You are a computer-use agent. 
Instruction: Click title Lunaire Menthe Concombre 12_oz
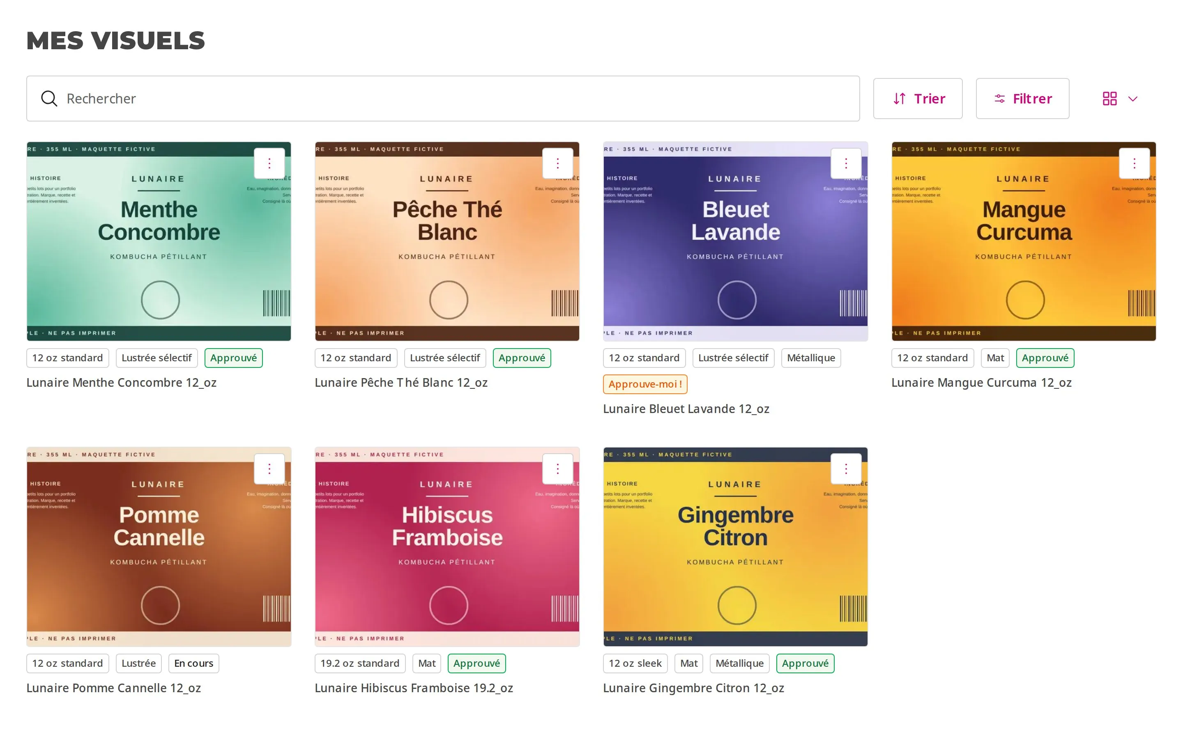(x=121, y=383)
